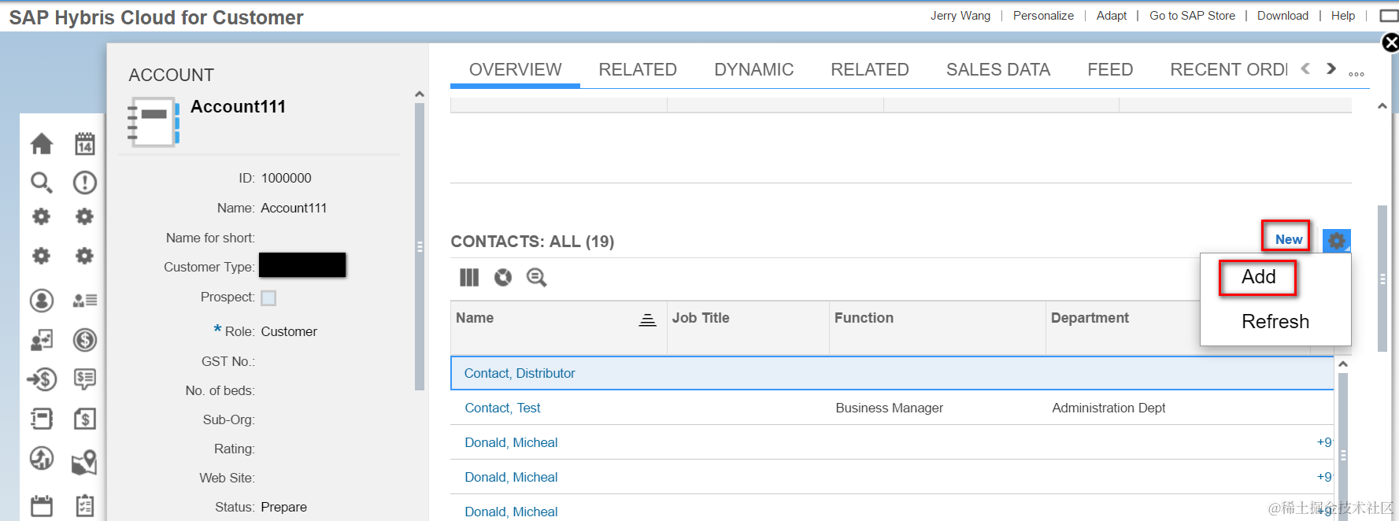Click the Business Manager cell

tap(889, 408)
